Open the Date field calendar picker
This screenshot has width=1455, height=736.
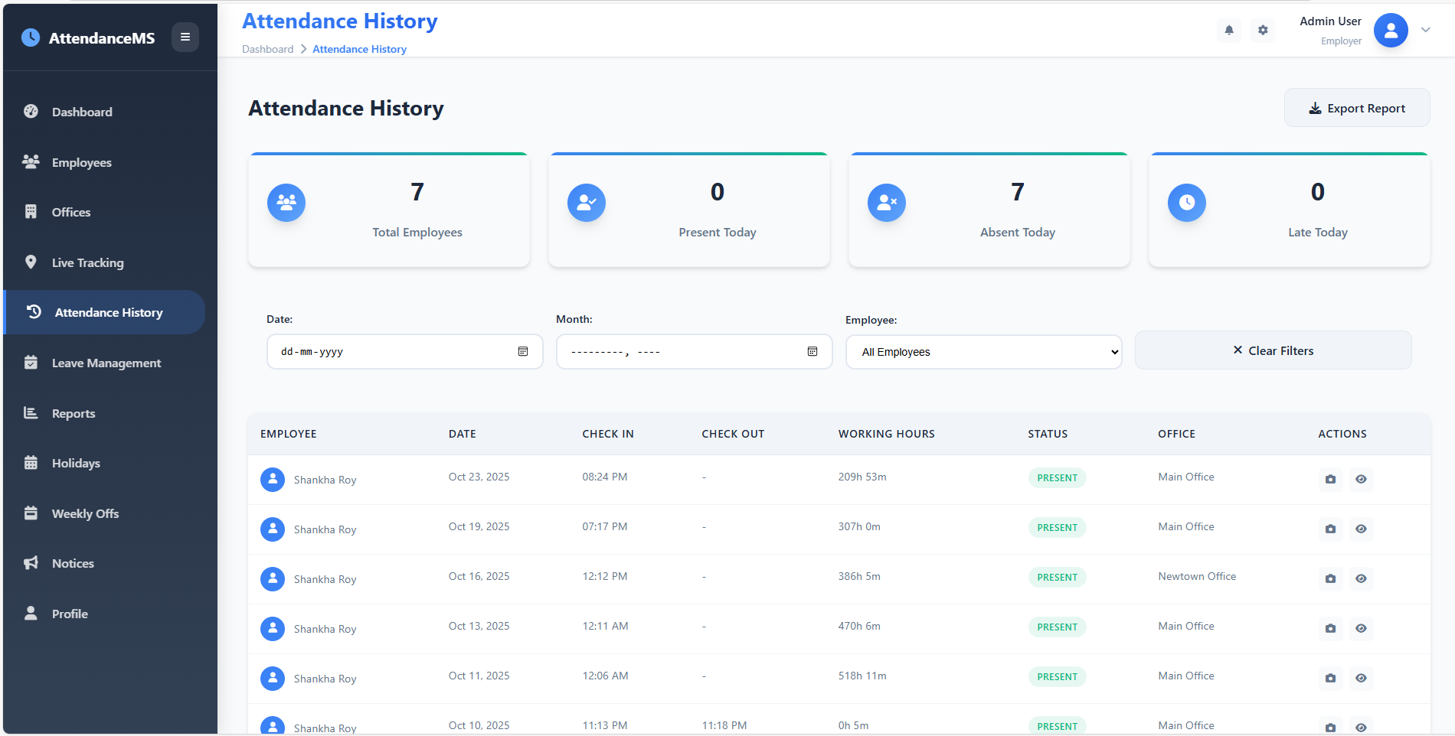tap(523, 351)
